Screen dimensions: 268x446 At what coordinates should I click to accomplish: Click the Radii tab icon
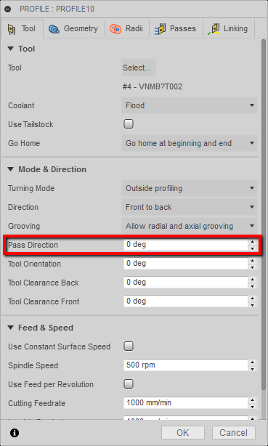115,29
